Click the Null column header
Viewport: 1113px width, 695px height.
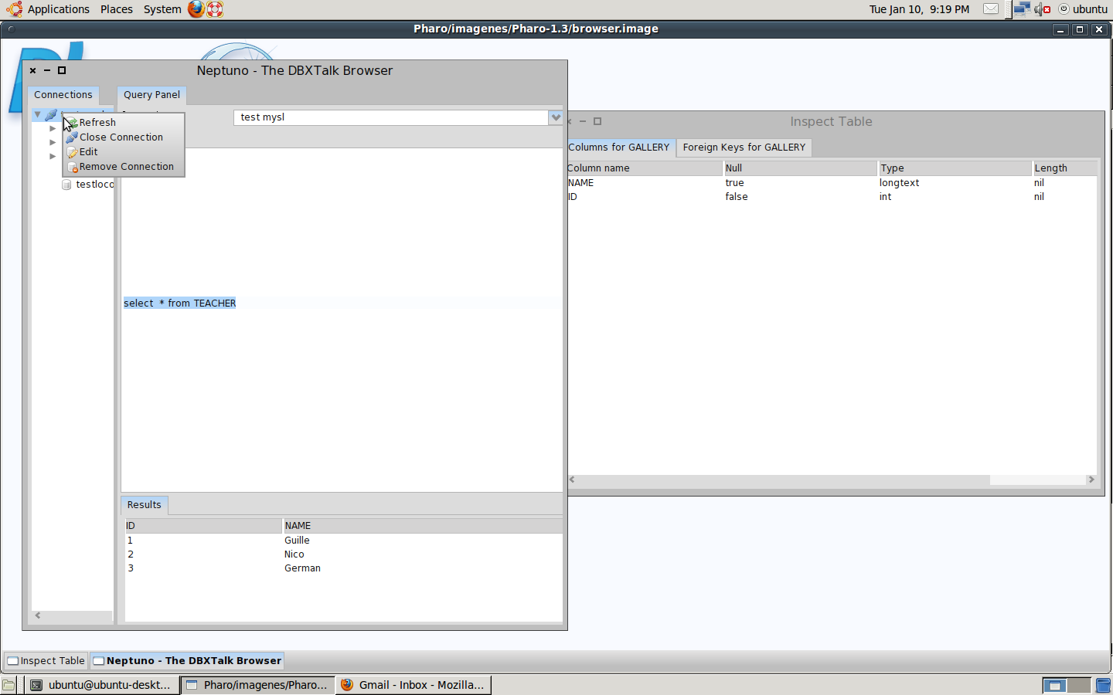[800, 168]
